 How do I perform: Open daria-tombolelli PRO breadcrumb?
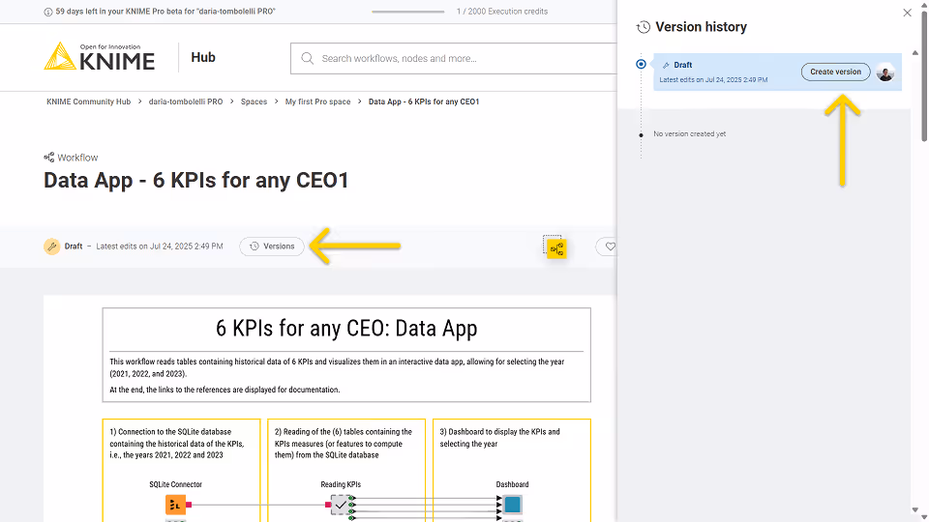(186, 101)
